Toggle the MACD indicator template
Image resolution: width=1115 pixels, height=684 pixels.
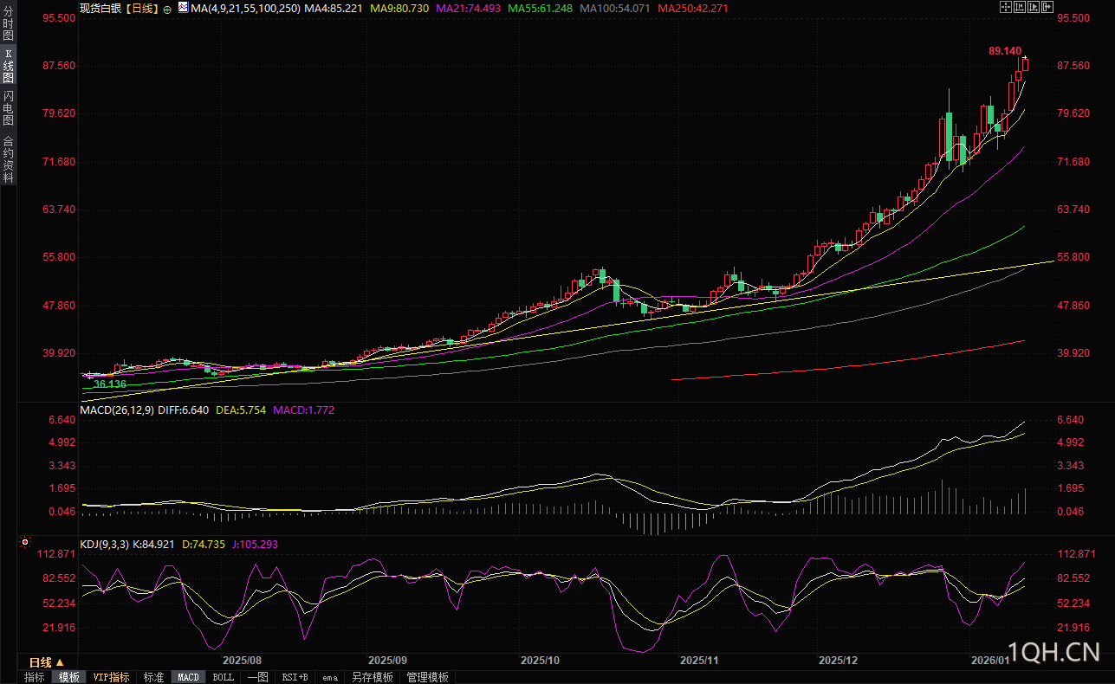pos(188,677)
